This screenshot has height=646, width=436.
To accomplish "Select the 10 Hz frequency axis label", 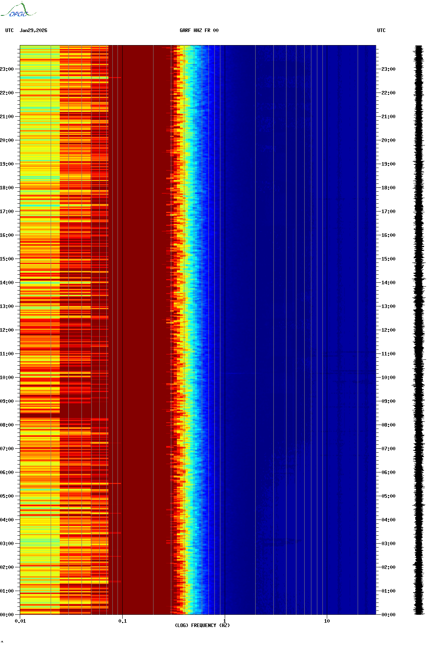I will click(x=327, y=621).
